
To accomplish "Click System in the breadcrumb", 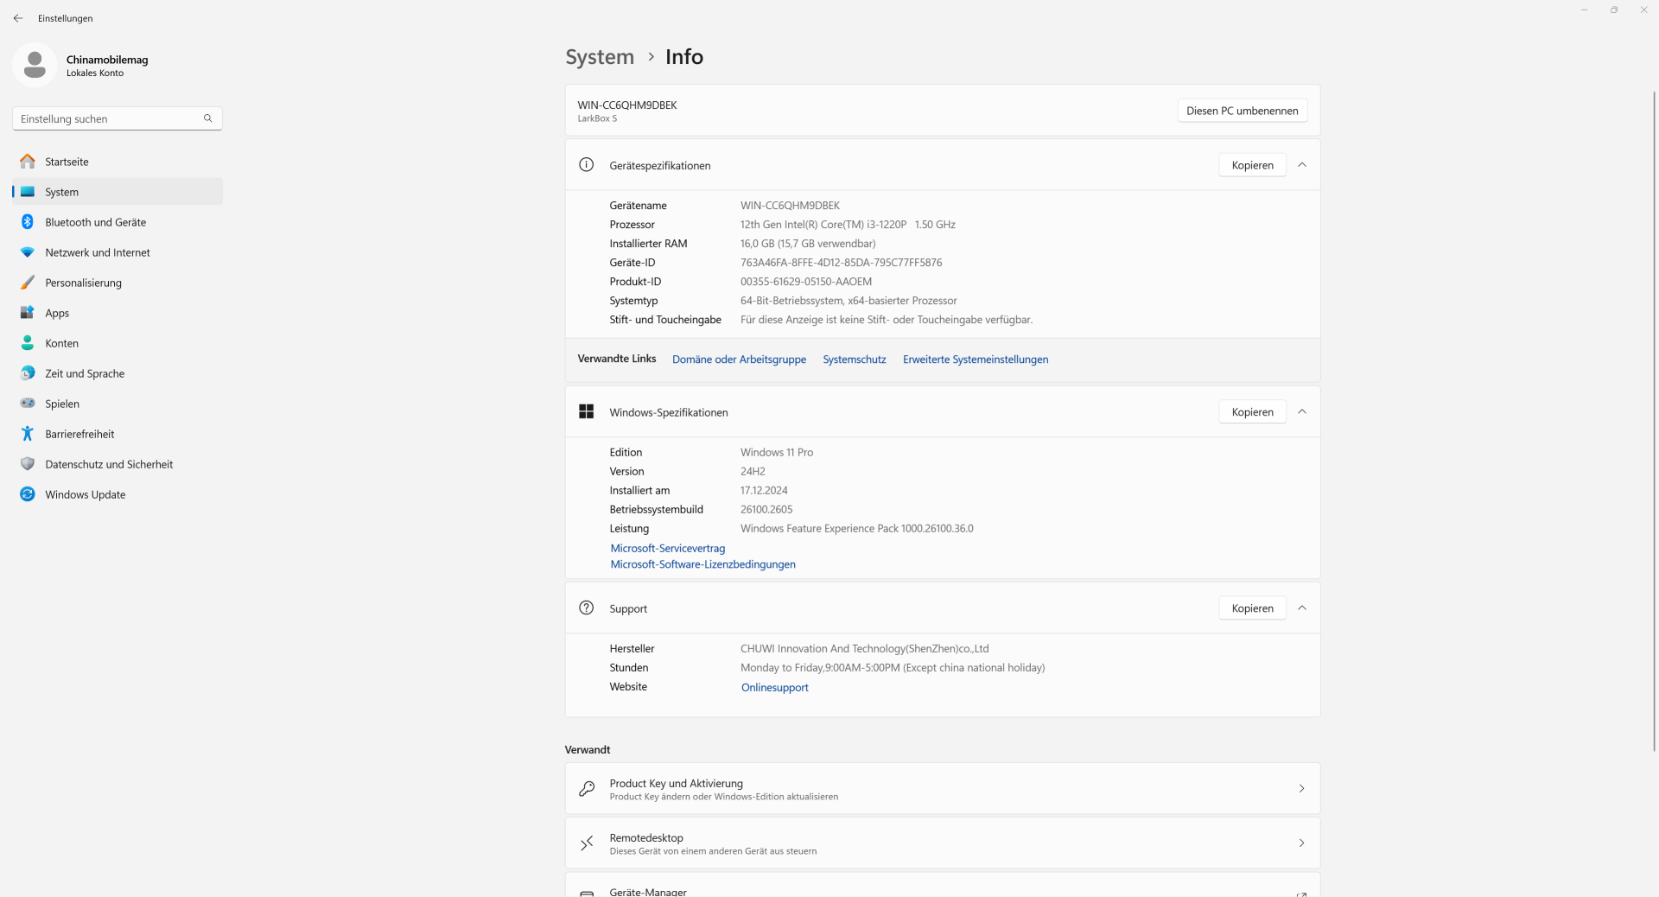I will [600, 57].
